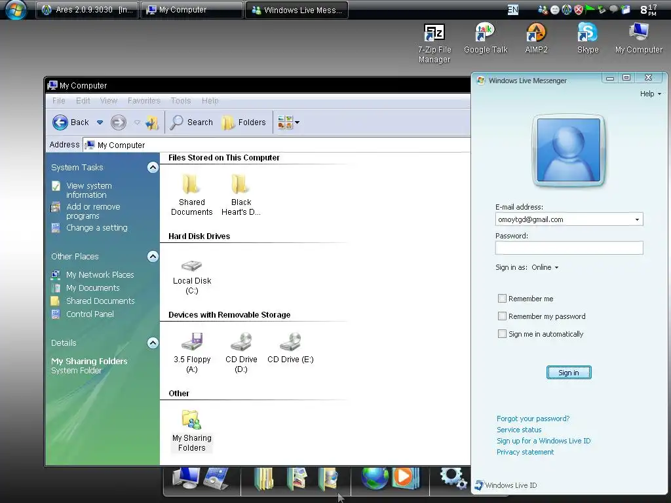Check the Remember me checkbox
This screenshot has width=671, height=503.
pos(502,298)
